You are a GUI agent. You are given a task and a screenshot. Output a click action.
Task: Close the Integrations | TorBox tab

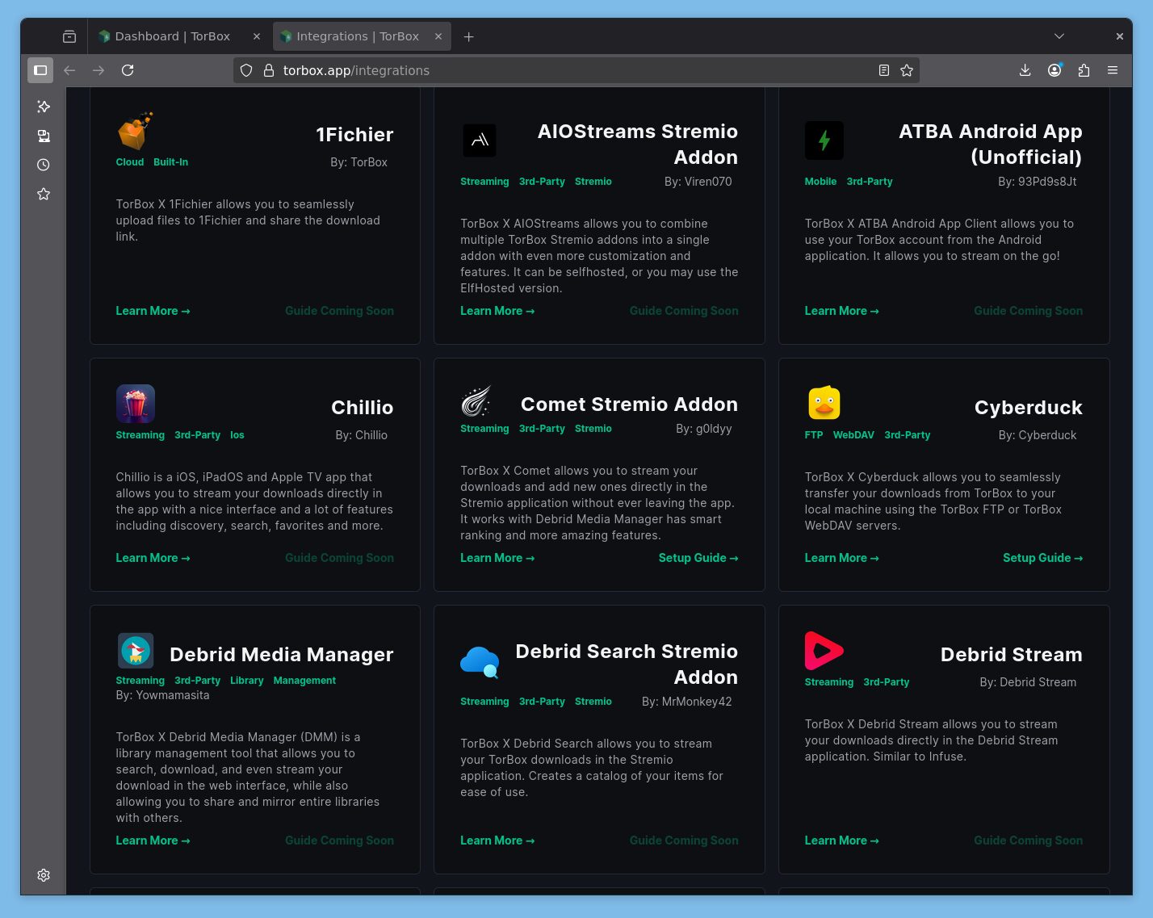pyautogui.click(x=438, y=36)
